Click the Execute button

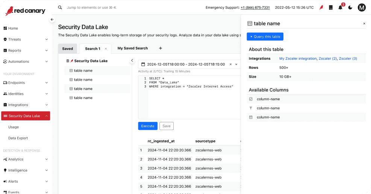148,126
